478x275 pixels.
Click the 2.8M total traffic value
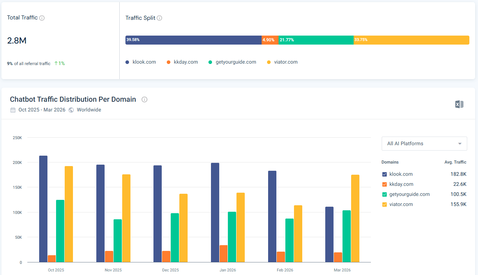pyautogui.click(x=17, y=41)
